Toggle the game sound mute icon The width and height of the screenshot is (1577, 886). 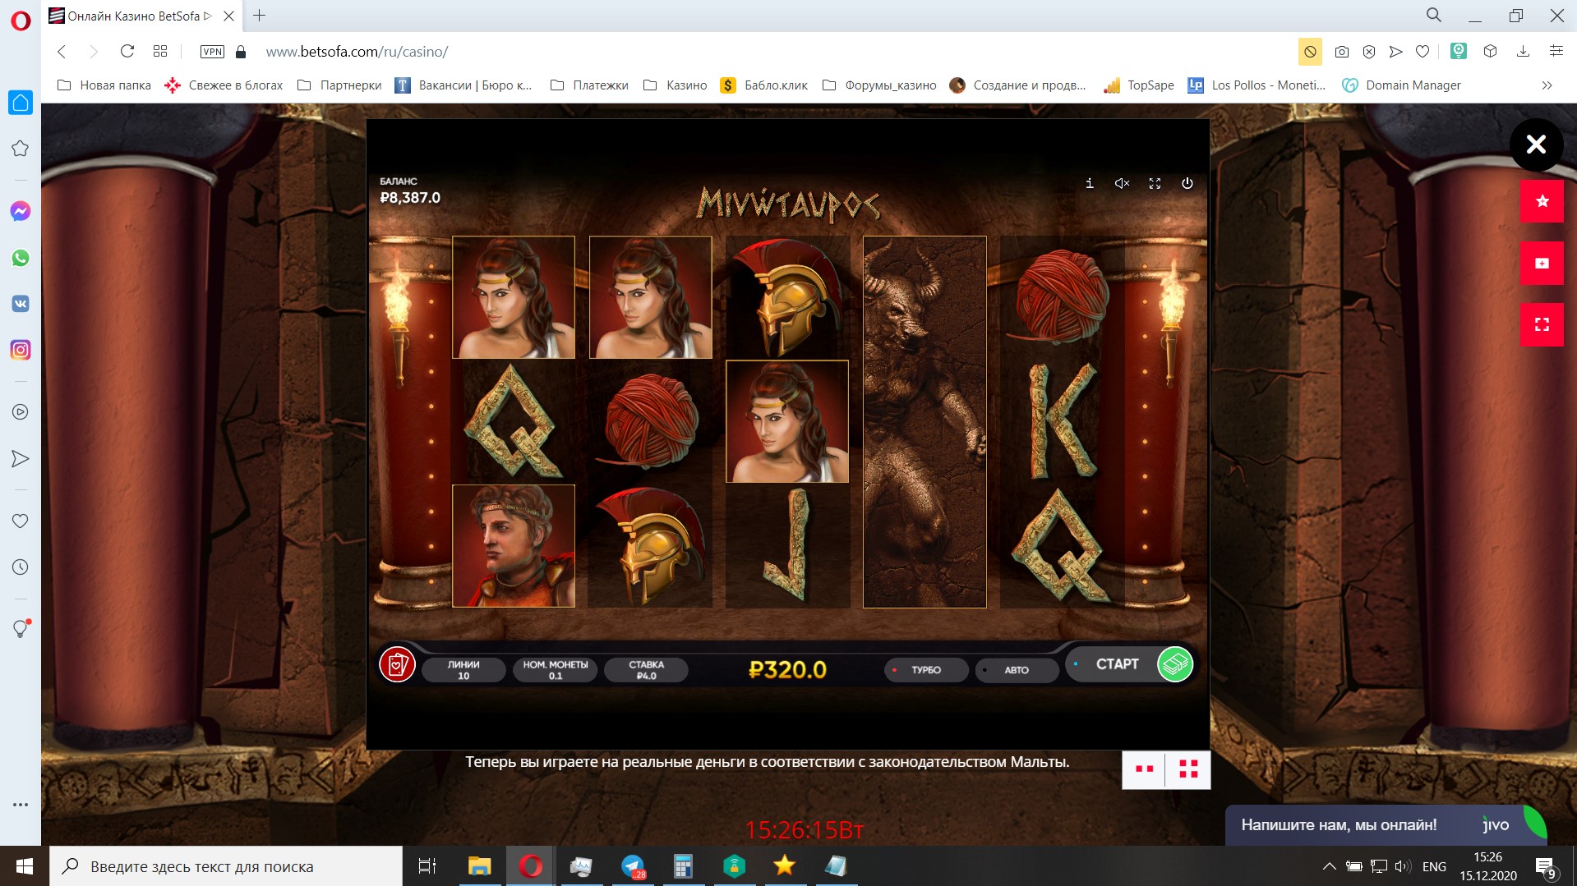click(x=1122, y=183)
